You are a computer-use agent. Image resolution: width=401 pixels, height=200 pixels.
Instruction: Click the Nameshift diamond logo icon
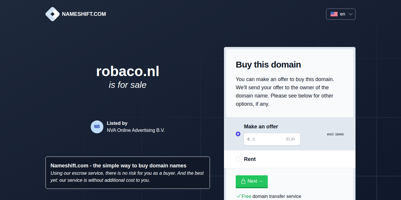point(53,14)
